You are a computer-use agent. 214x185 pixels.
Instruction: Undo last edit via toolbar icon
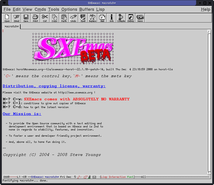point(73,18)
